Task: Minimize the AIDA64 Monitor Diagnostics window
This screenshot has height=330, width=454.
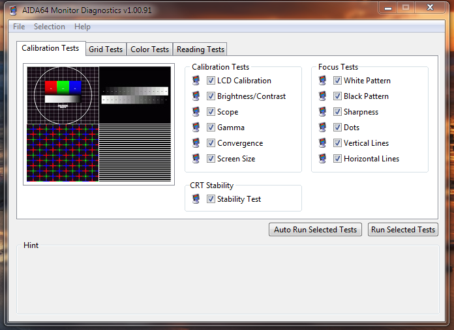Action: coord(388,8)
